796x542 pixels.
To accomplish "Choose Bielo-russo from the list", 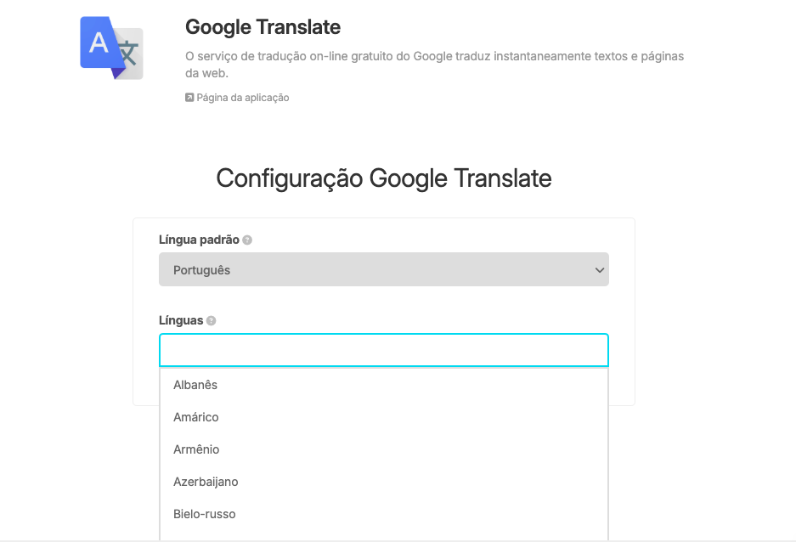I will point(204,514).
